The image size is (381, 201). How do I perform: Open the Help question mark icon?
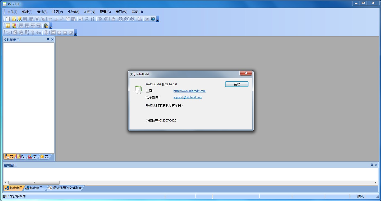coord(153,19)
